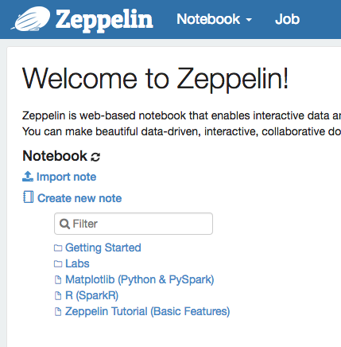
Task: Click the caret arrow next to Notebook
Action: pyautogui.click(x=249, y=20)
